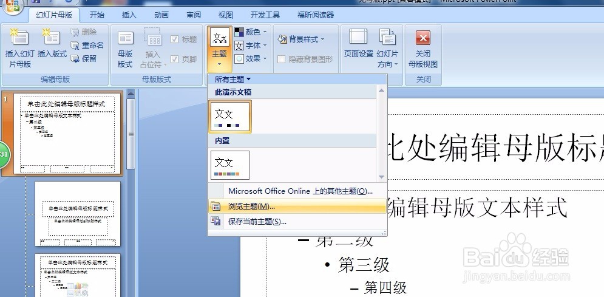Click the Themes (主题) icon button
Viewport: 604px width, 297px height.
coord(219,38)
